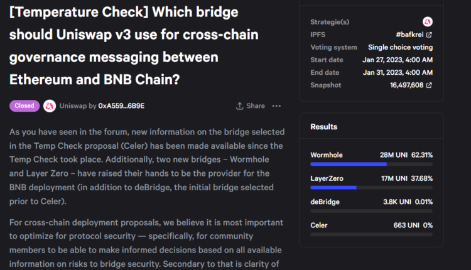471x270 pixels.
Task: Click the external link icon beside #bafkrei
Action: [x=429, y=35]
